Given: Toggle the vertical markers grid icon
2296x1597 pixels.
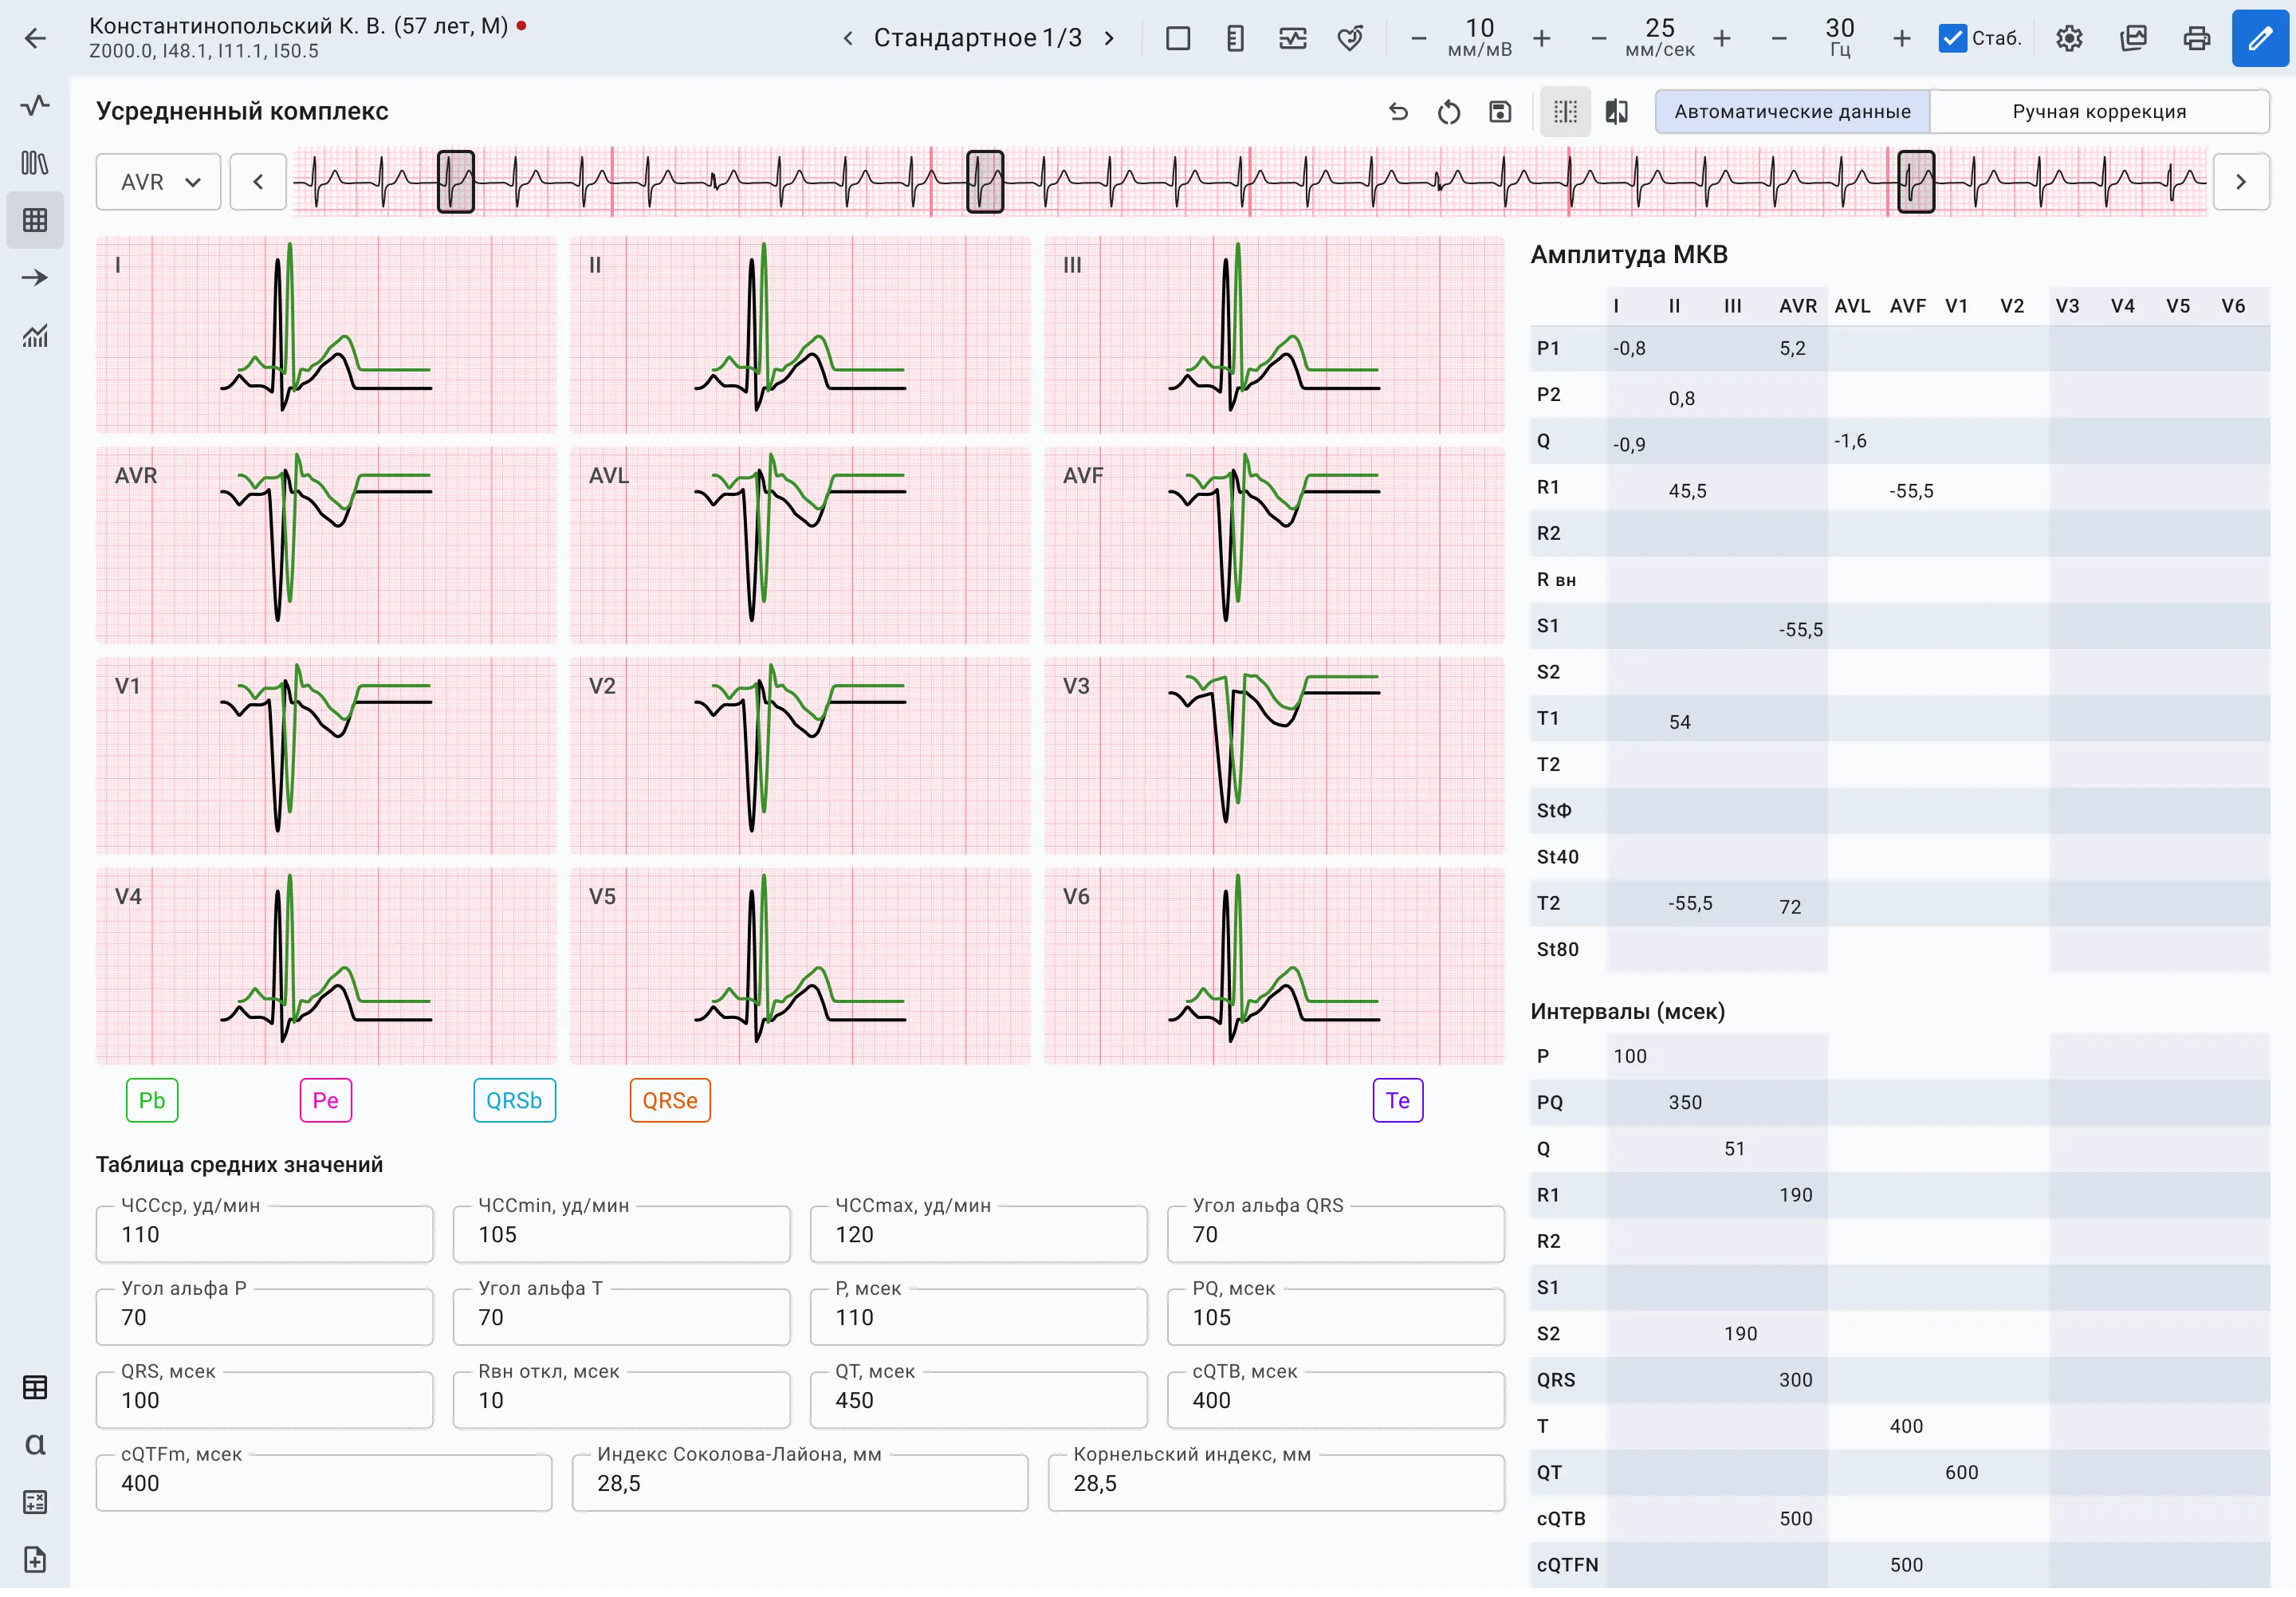Looking at the screenshot, I should (x=1565, y=111).
